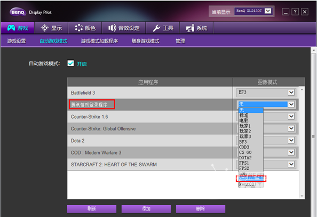317x217 pixels.
Task: Choose DOTA2 in the dropdown list
Action: [x=251, y=158]
